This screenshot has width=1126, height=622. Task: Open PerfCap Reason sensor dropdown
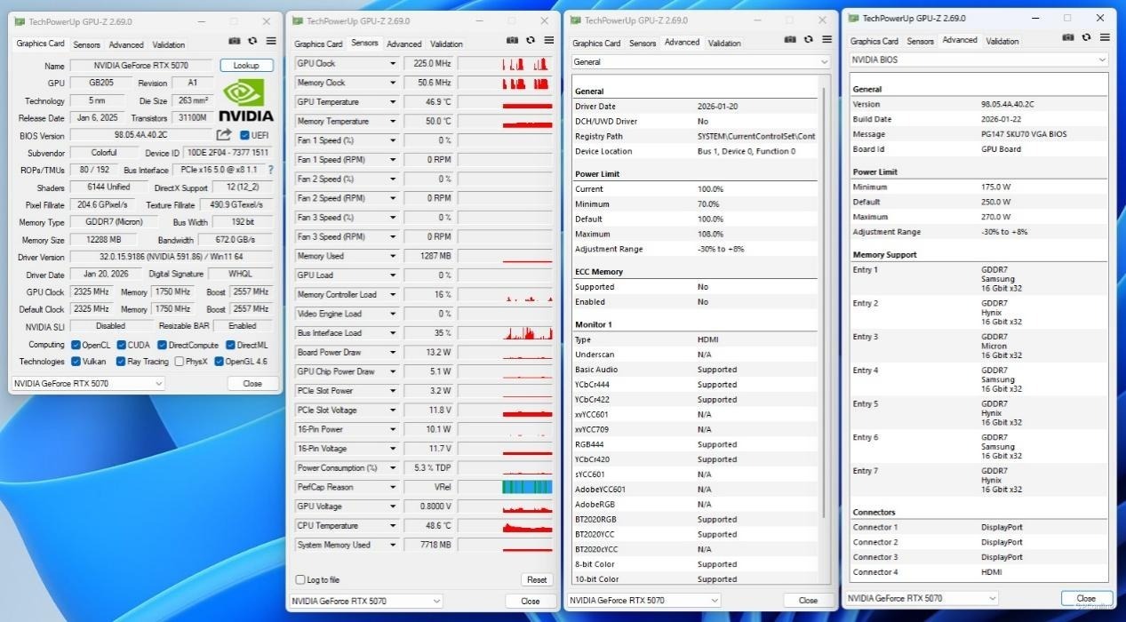tap(393, 487)
